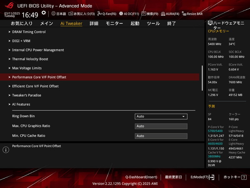250x188 pixels.
Task: Click the 5400 MHz frequency value
Action: (215, 44)
